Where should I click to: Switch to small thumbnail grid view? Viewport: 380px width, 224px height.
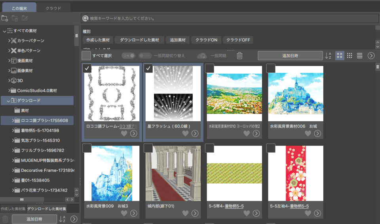350,56
